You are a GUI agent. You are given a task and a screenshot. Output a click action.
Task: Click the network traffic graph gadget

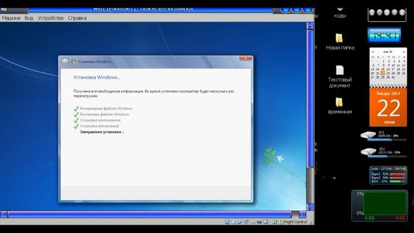pyautogui.click(x=380, y=206)
